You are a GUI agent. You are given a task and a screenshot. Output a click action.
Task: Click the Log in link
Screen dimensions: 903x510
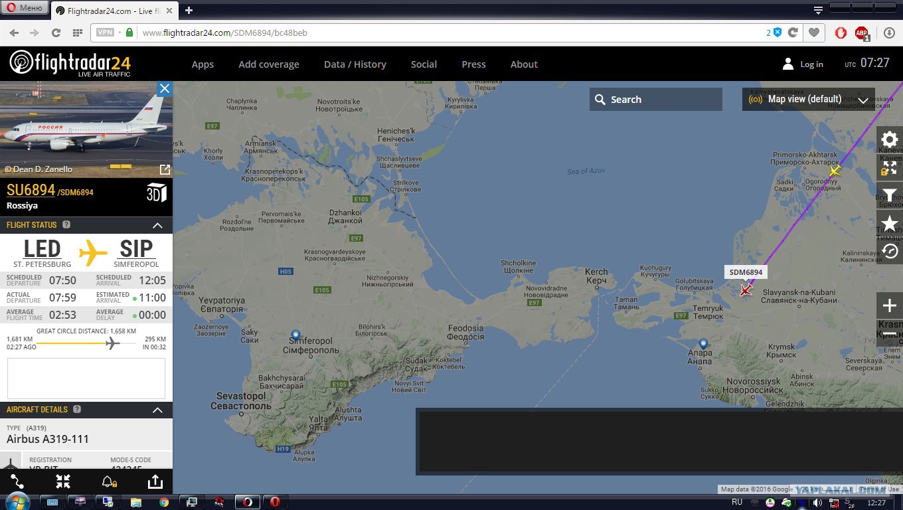[811, 64]
